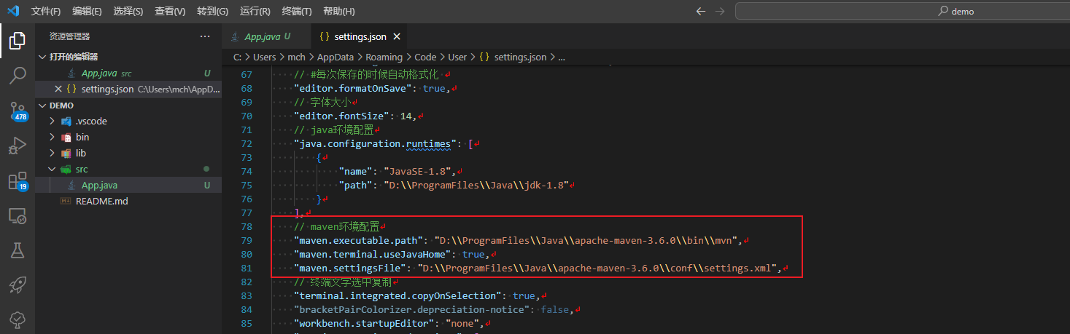Click line number 72 in gutter

point(247,144)
